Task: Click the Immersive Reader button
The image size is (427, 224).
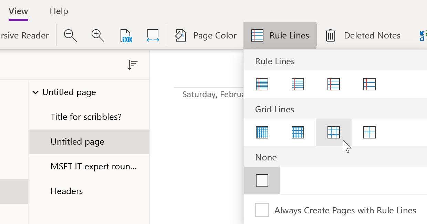Action: 24,35
